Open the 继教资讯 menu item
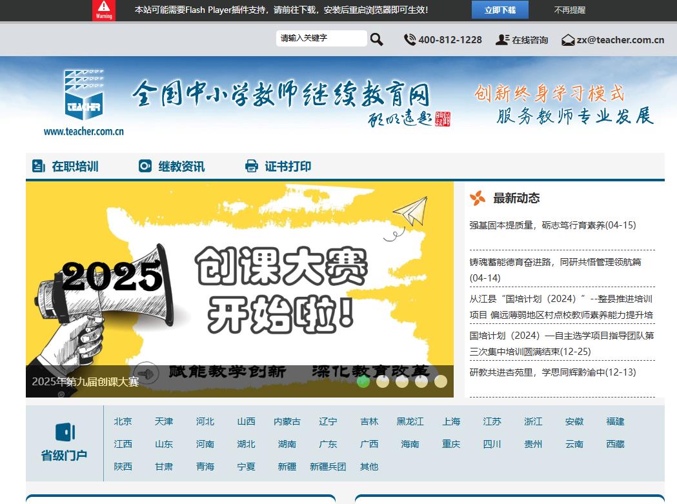Image resolution: width=677 pixels, height=504 pixels. click(x=181, y=166)
